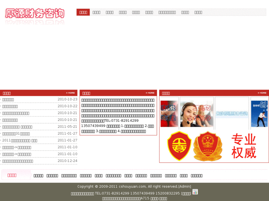Screen dimensions: 269x201
Task: Click bracketed link after phone number 15200832295
Action: click(186, 194)
